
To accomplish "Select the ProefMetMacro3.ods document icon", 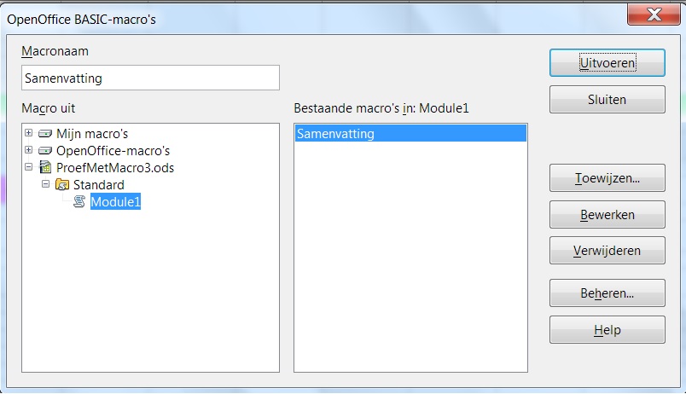I will [x=45, y=168].
